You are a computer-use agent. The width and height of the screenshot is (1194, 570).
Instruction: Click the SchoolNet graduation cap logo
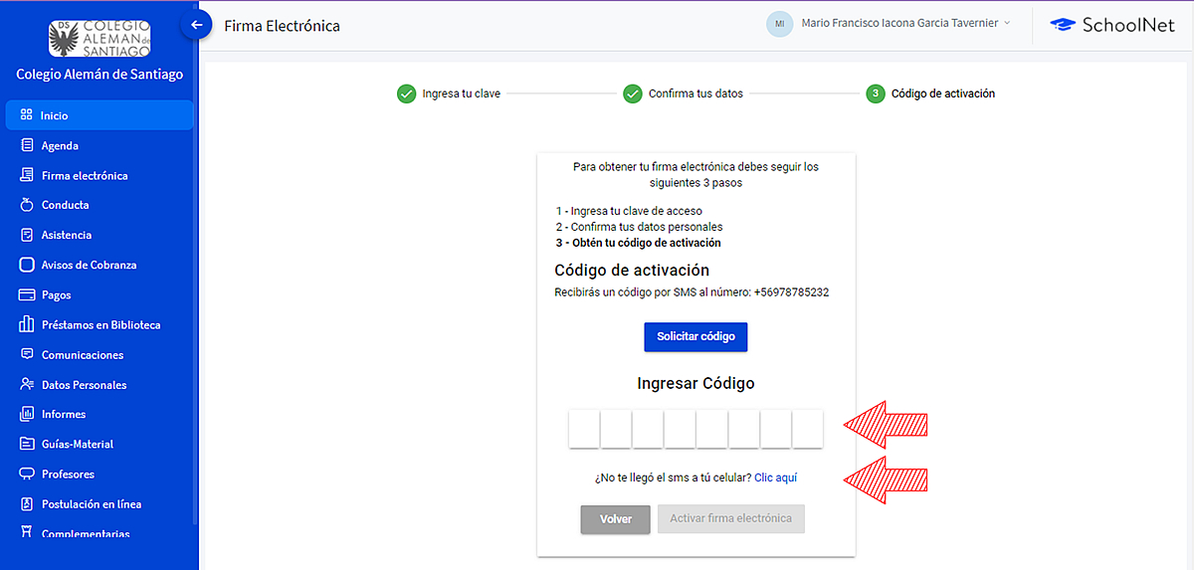pos(1064,25)
